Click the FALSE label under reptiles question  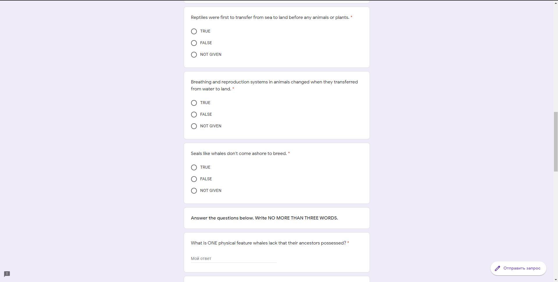pos(206,43)
